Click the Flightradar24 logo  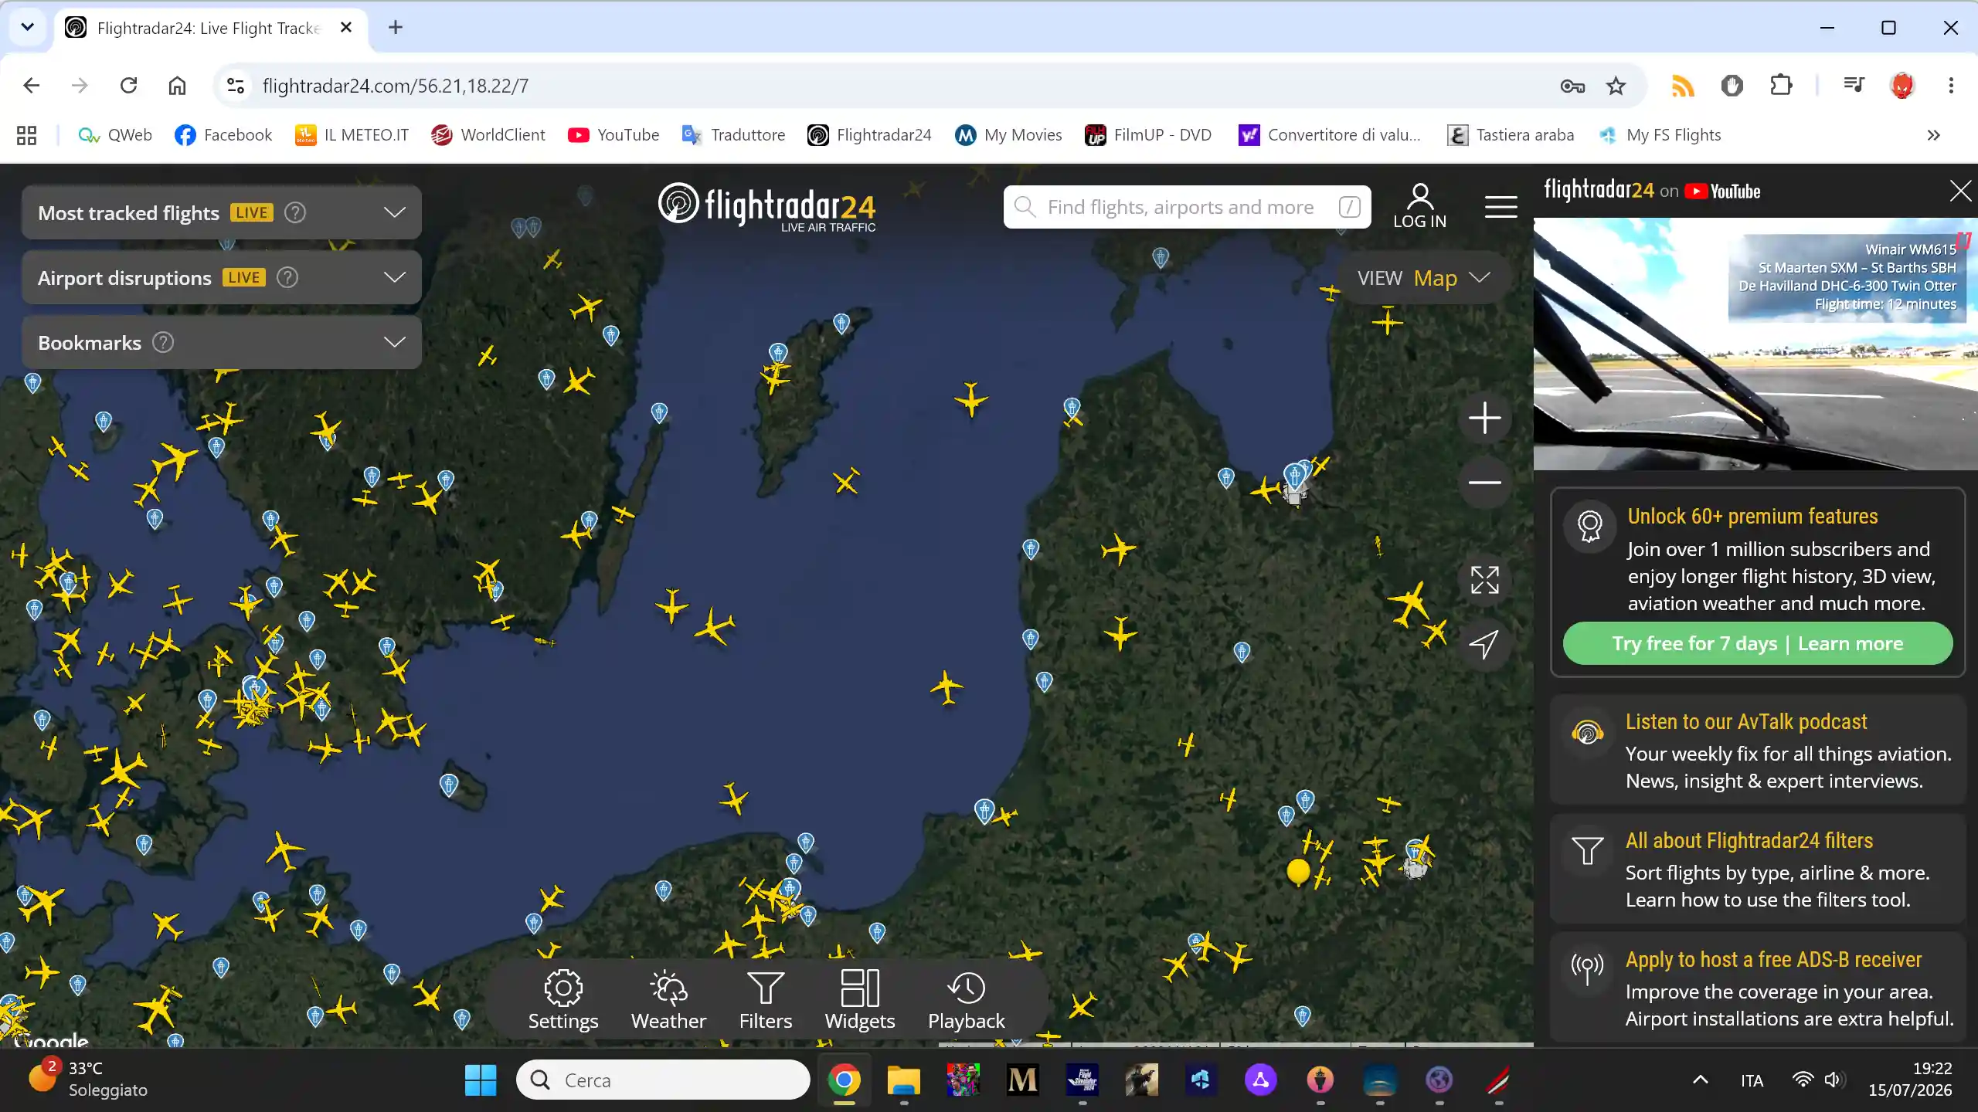point(766,207)
